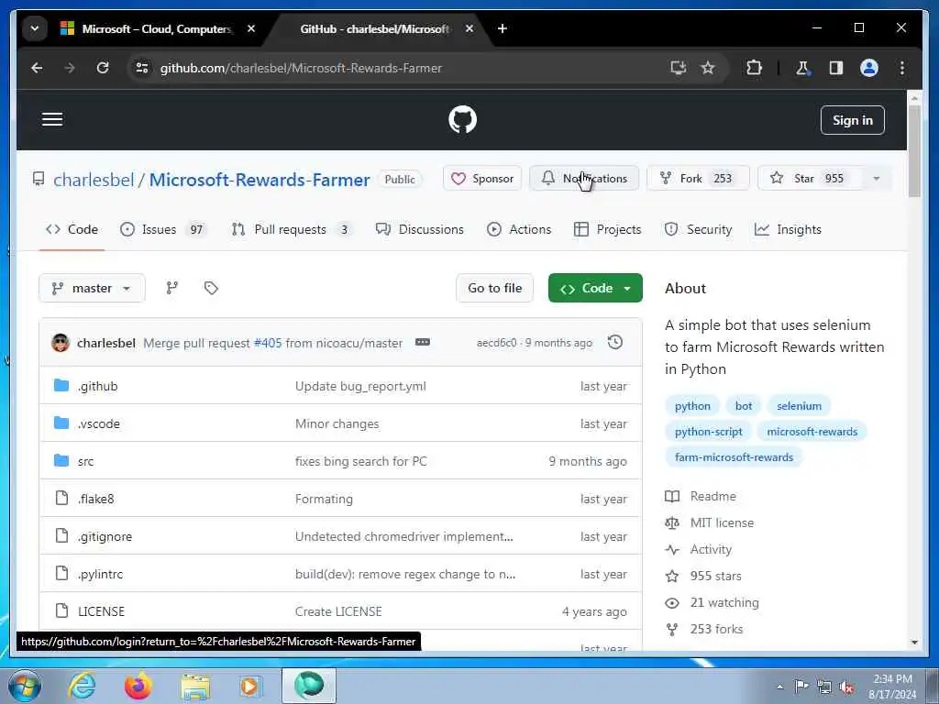Open the Issues tab

163,229
